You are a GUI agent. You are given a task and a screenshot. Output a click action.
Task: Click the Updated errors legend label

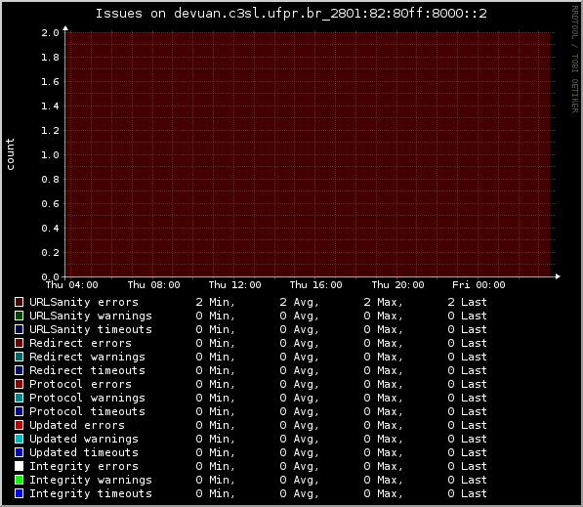[77, 425]
